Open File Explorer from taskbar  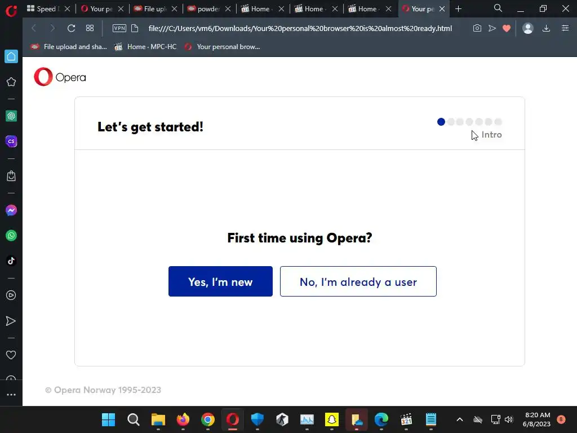[158, 419]
